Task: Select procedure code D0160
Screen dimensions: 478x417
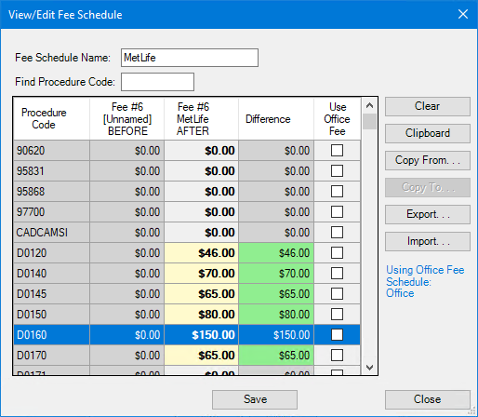Action: (51, 335)
